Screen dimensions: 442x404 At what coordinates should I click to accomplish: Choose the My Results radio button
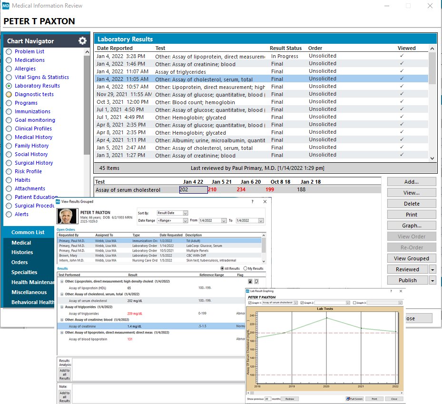point(246,269)
